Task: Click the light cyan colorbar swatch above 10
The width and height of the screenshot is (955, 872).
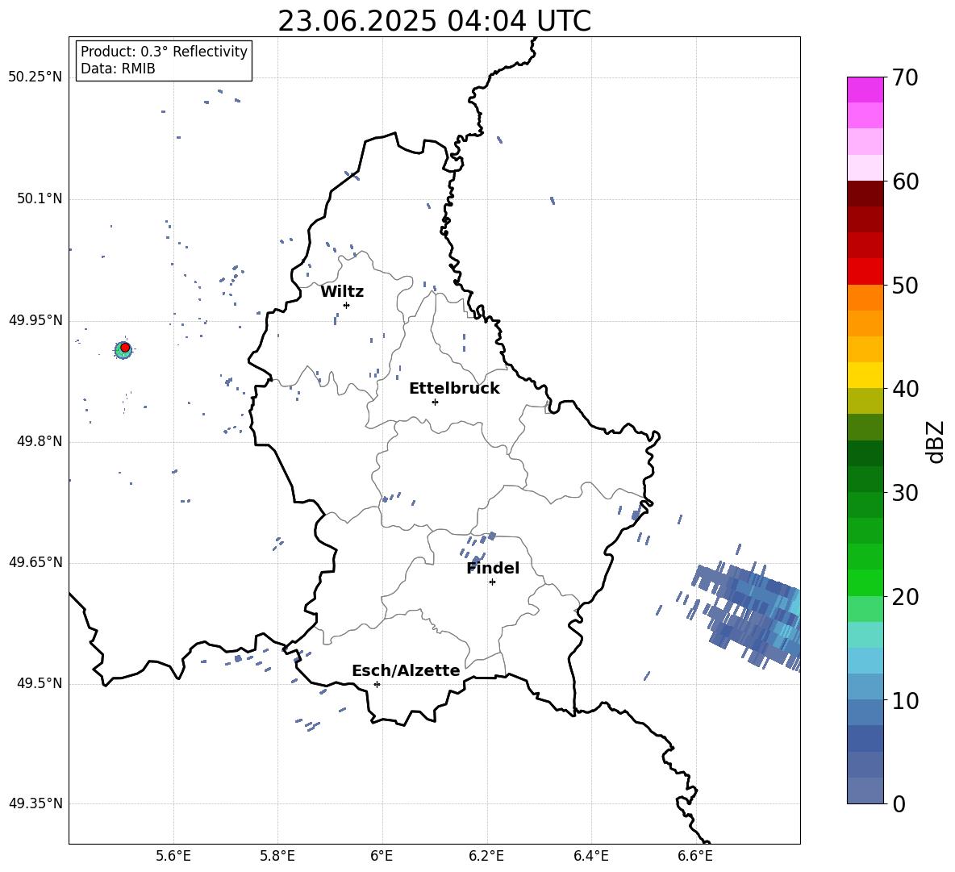Action: [865, 661]
